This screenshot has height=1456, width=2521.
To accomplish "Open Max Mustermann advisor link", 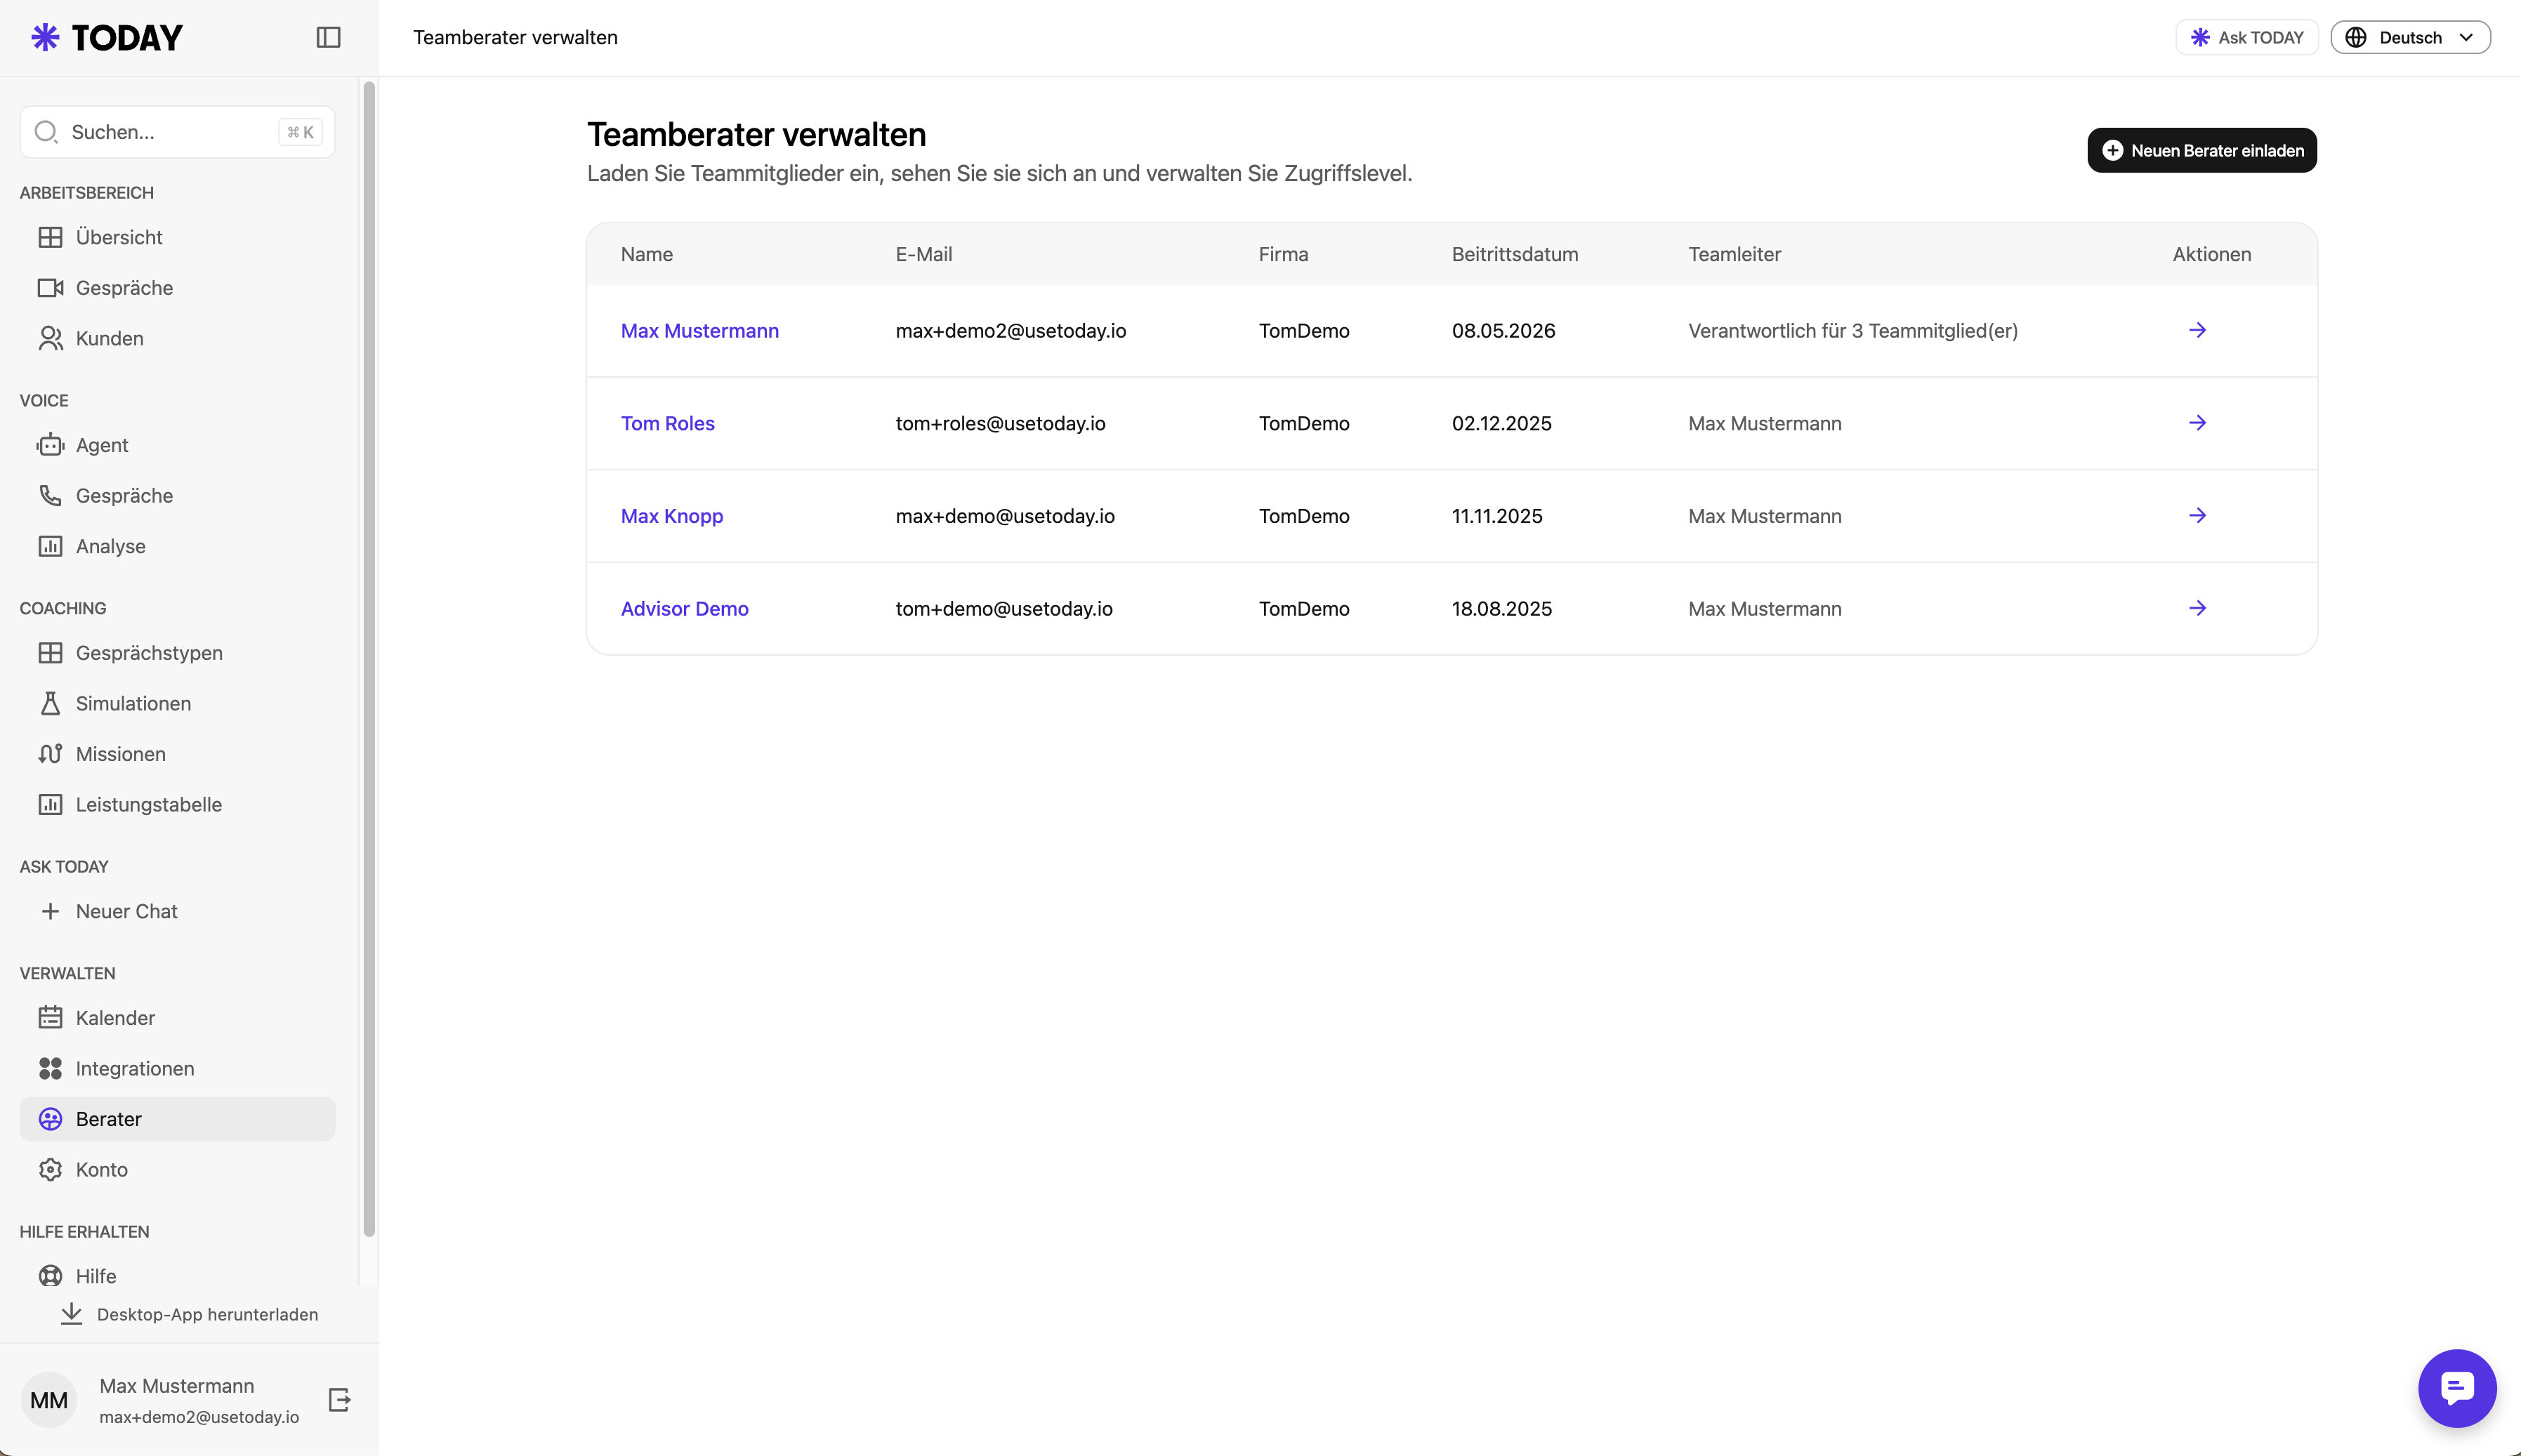I will (x=700, y=330).
